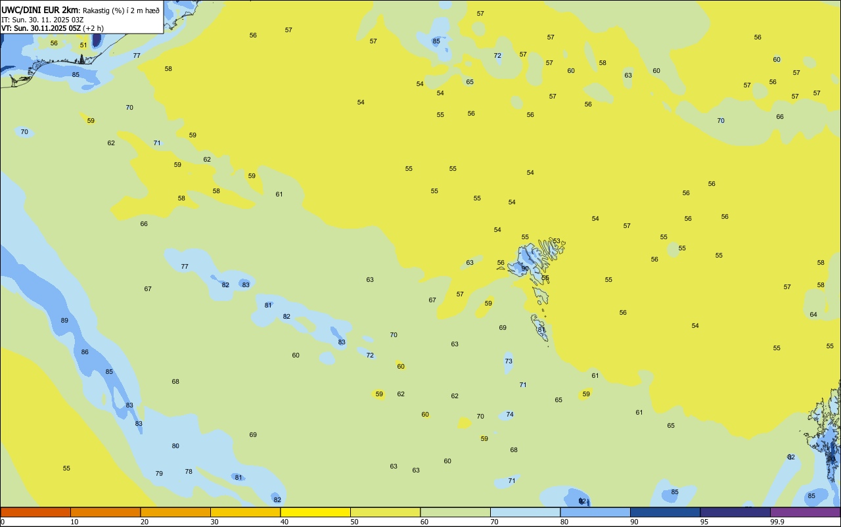
Task: Click the pale green 60–70 legend swatch
Action: tap(455, 512)
